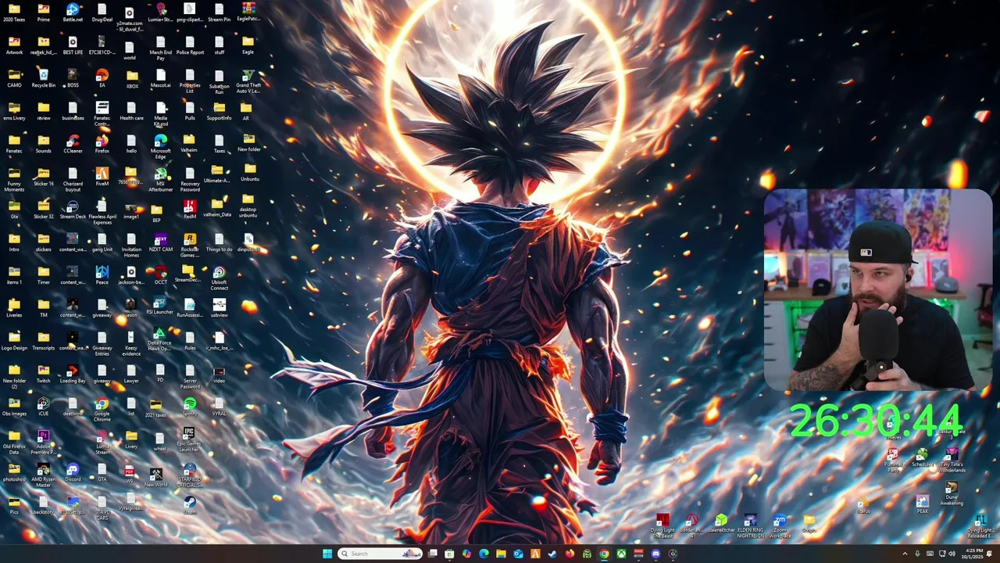Image resolution: width=1000 pixels, height=563 pixels.
Task: Launch the balenaEtcher desktop shortcut
Action: click(721, 522)
